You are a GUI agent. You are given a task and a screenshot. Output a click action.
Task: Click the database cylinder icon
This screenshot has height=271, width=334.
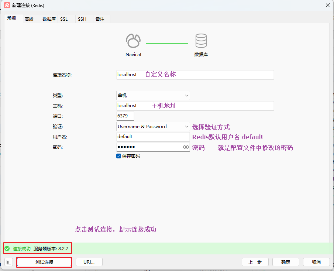coord(201,41)
